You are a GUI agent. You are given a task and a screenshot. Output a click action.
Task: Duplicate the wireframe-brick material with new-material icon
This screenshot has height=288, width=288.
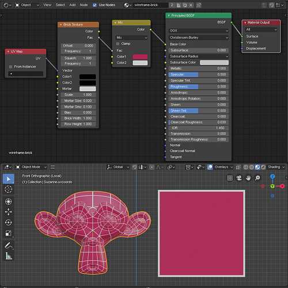coord(185,5)
